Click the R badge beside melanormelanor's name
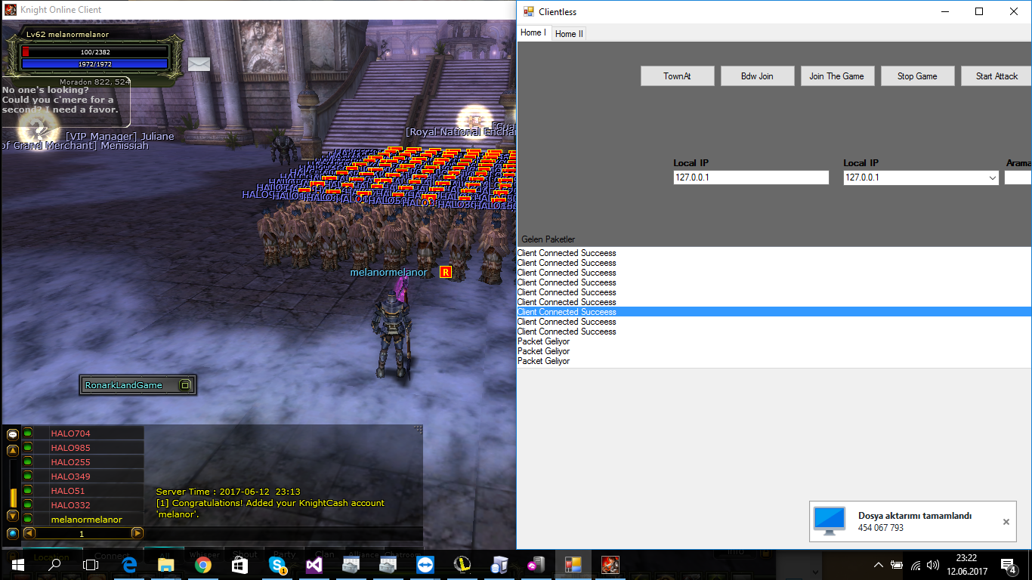This screenshot has height=580, width=1032. 446,272
